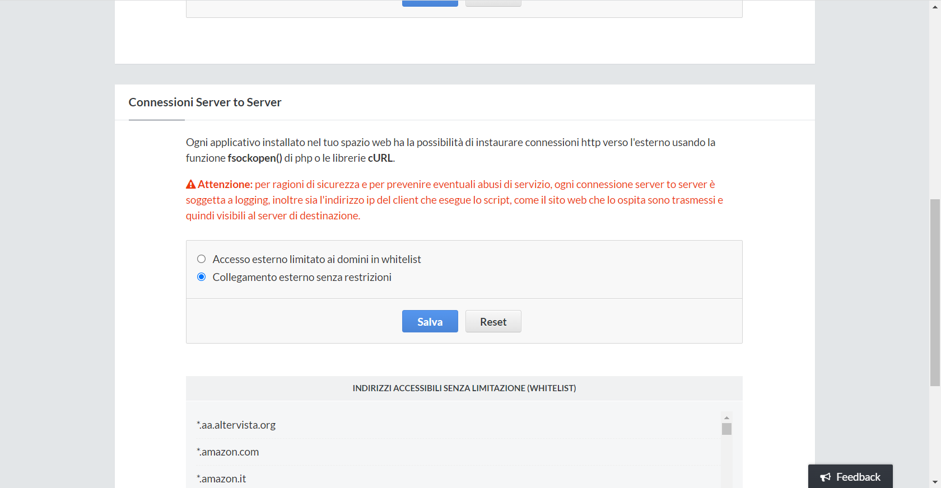This screenshot has width=941, height=488.
Task: Click the partially visible gray button at top
Action: [493, 3]
